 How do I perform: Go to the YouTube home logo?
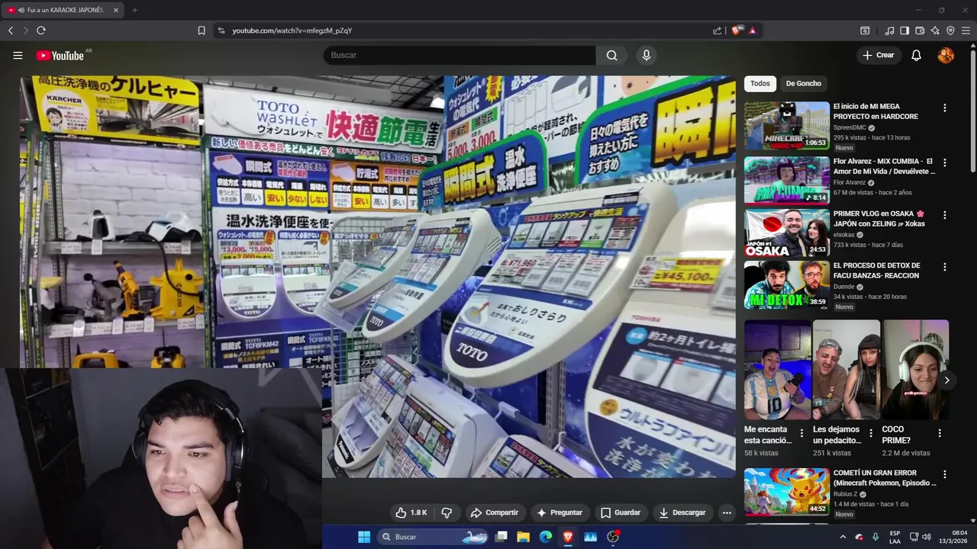[x=60, y=55]
